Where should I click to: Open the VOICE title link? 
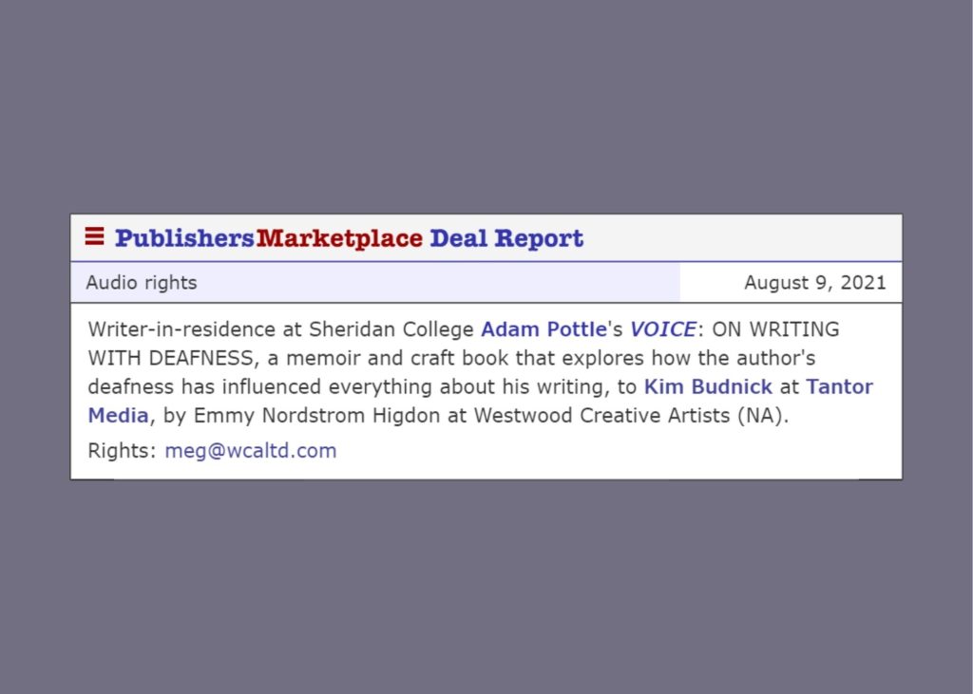pyautogui.click(x=663, y=329)
